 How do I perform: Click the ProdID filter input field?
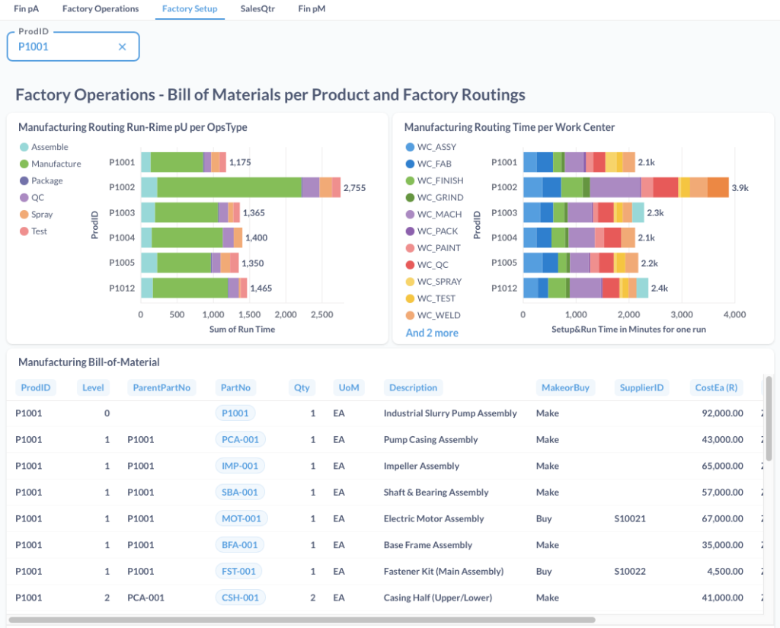pyautogui.click(x=65, y=47)
